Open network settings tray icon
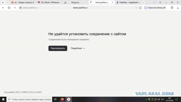The image size is (181, 102). 156,99
